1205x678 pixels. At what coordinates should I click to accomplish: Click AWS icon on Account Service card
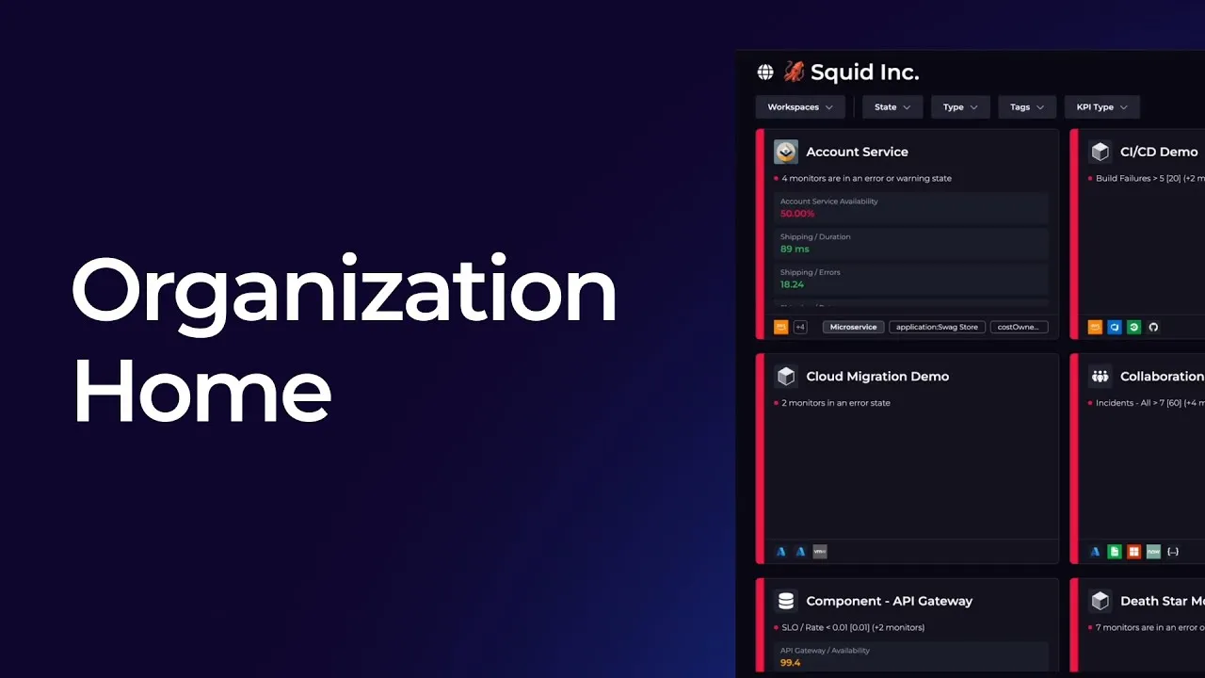click(780, 327)
